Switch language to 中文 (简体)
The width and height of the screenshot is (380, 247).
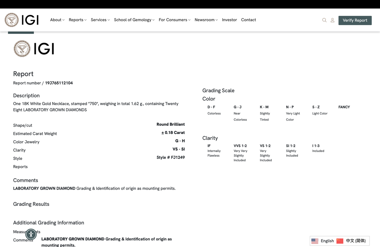(x=356, y=241)
